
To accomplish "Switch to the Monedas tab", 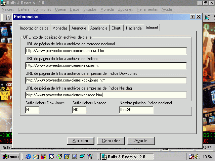I will tap(60, 28).
